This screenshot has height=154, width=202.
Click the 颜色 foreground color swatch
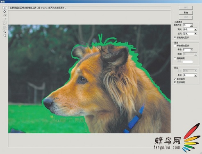(x=188, y=62)
